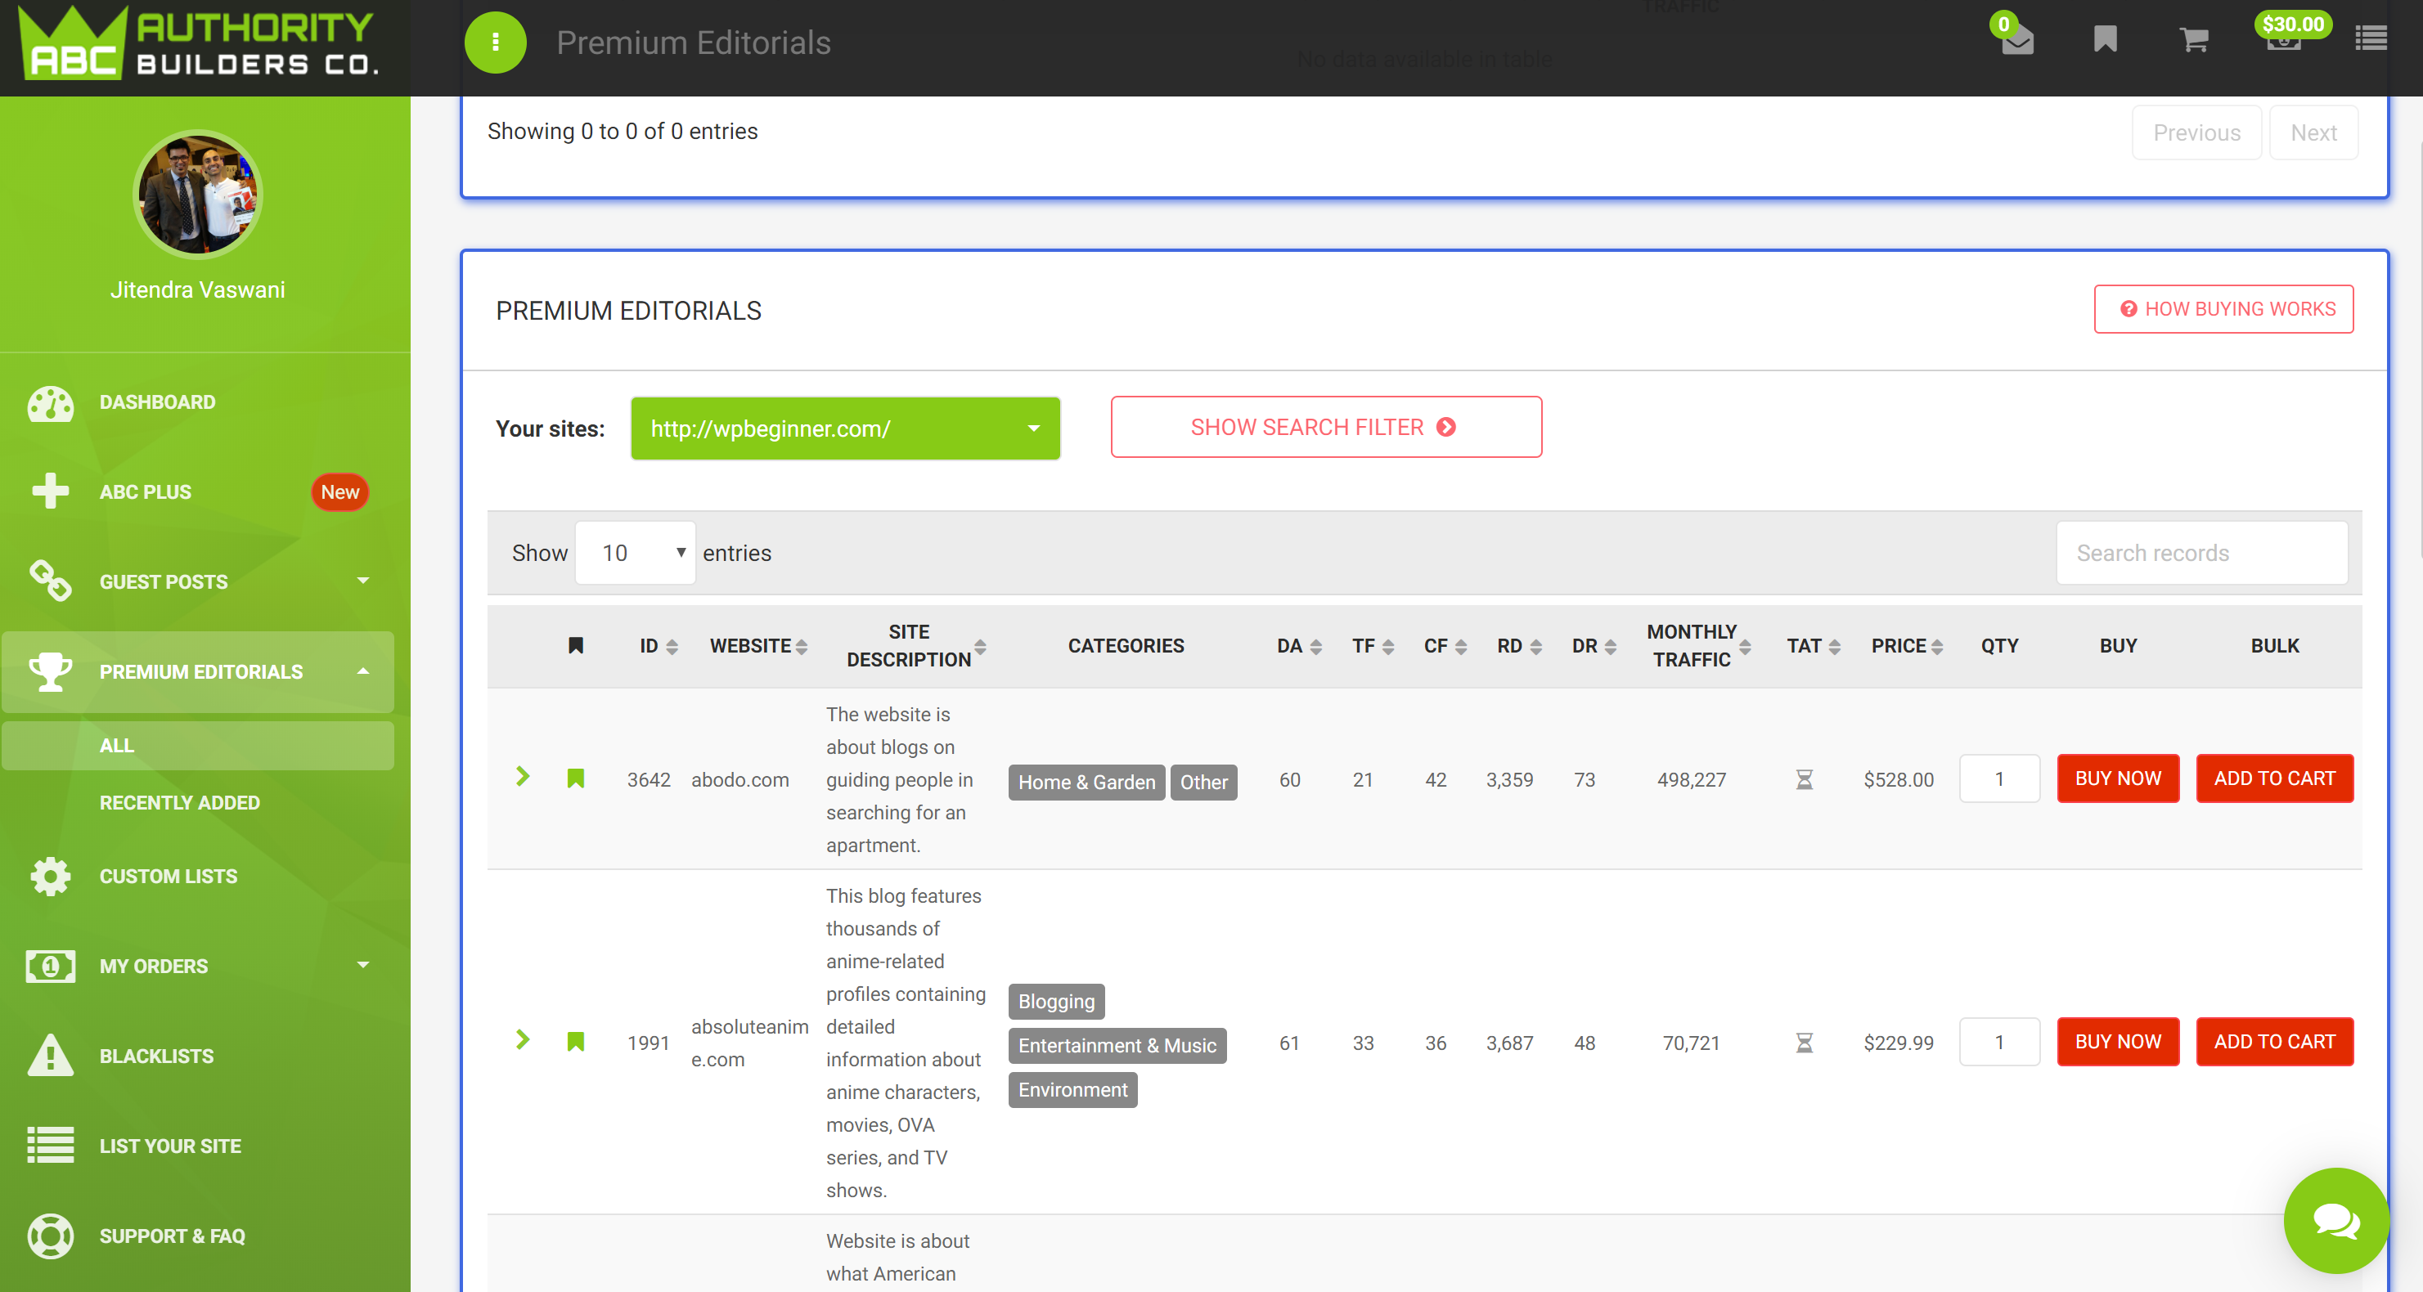
Task: Toggle bookmark icon for abodo.com
Action: pos(573,778)
